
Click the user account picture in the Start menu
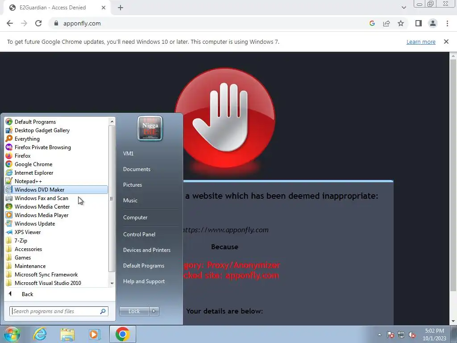[x=150, y=128]
